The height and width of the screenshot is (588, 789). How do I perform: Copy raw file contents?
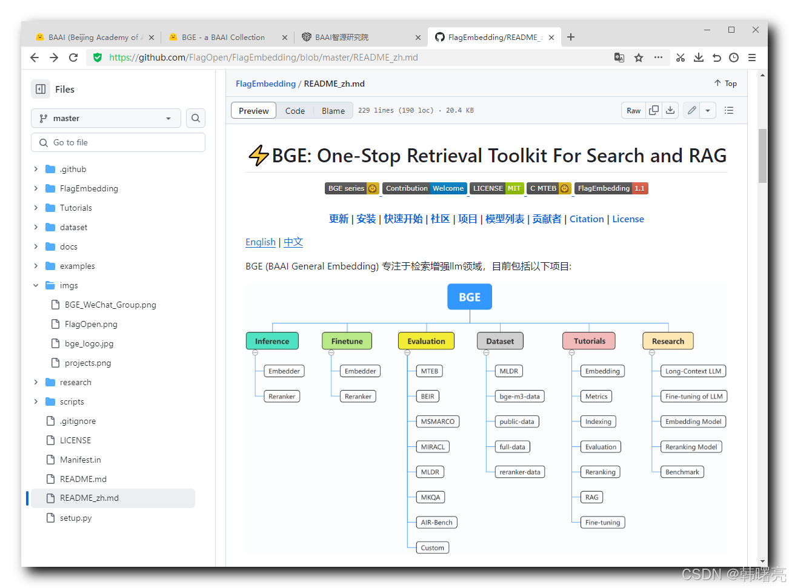pos(654,110)
